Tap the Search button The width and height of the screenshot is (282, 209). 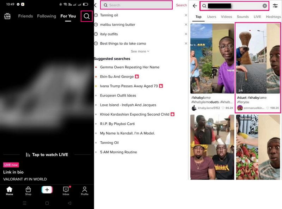pos(181,5)
